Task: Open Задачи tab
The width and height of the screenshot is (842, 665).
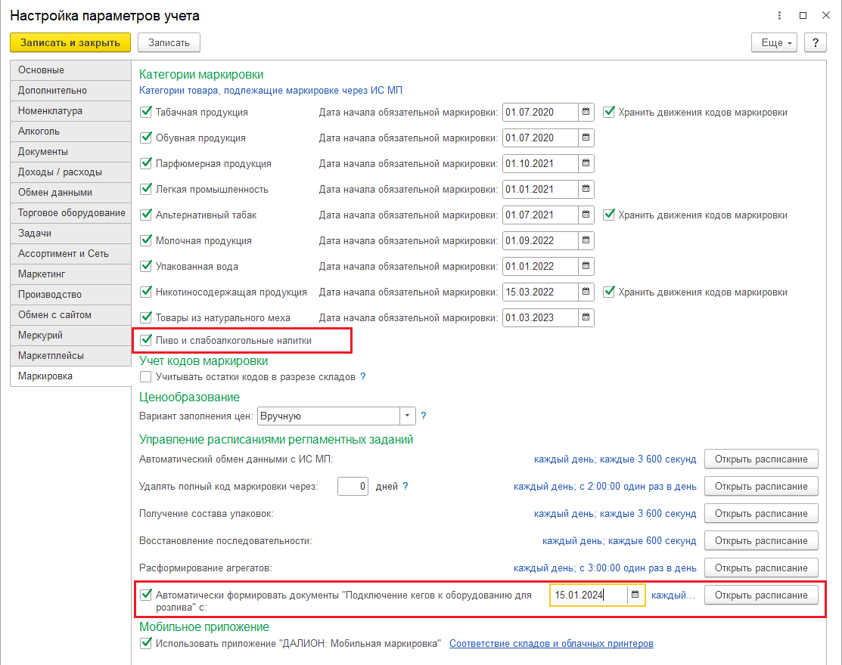Action: coord(70,234)
